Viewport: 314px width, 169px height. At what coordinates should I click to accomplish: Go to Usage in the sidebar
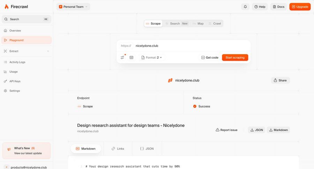pyautogui.click(x=13, y=72)
